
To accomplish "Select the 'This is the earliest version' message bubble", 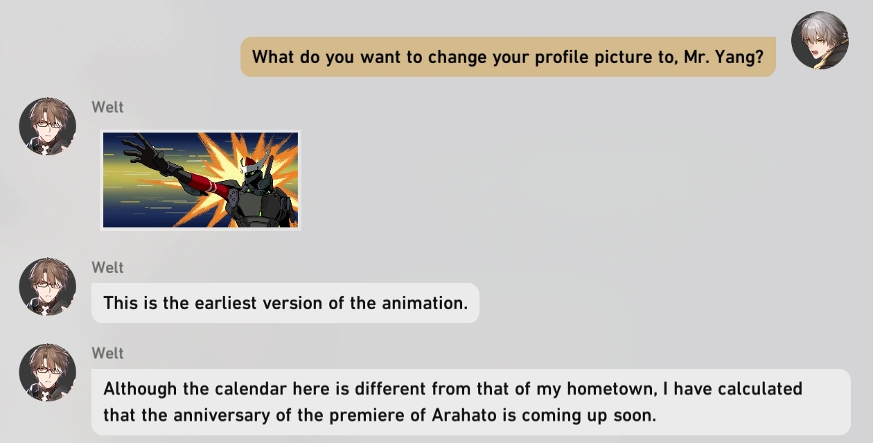I will click(285, 303).
